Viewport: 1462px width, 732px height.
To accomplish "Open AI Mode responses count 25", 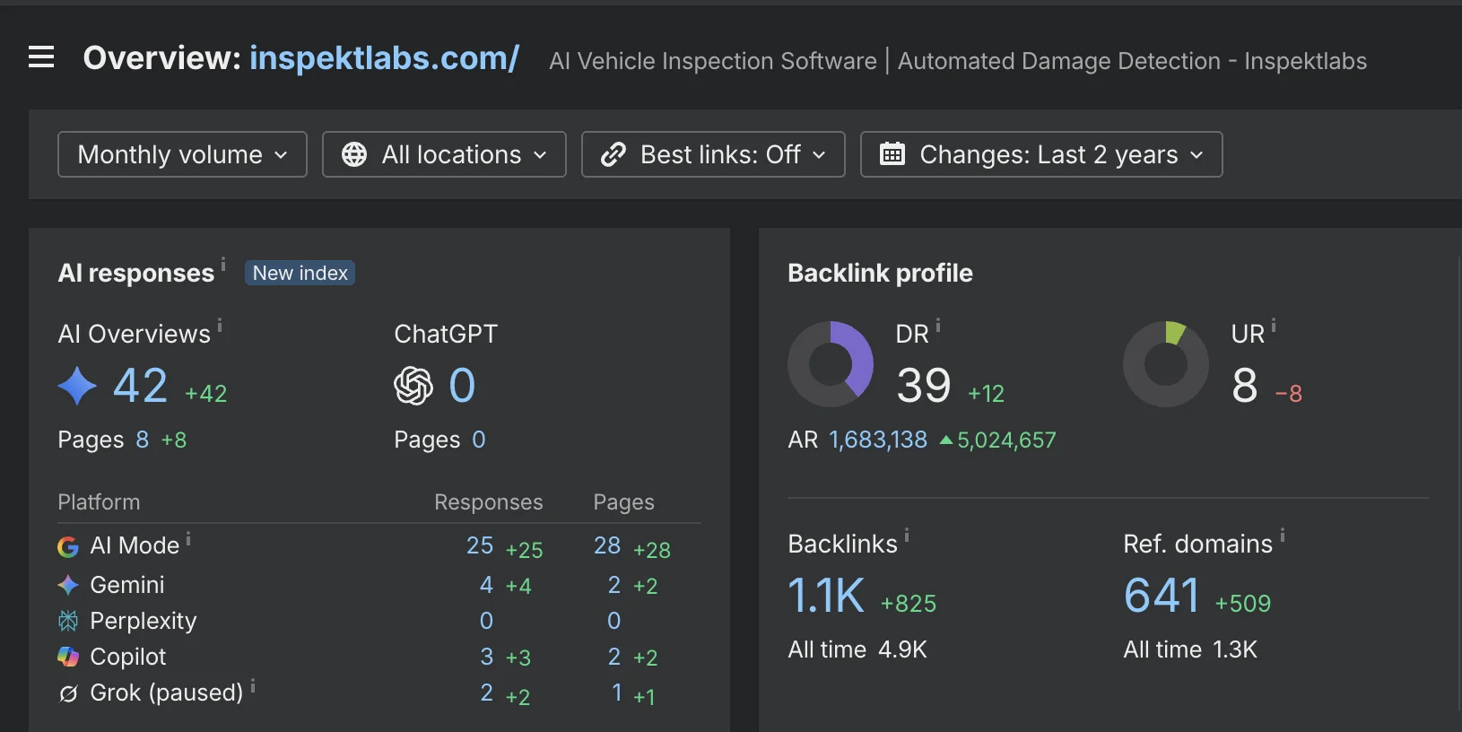I will pos(480,545).
